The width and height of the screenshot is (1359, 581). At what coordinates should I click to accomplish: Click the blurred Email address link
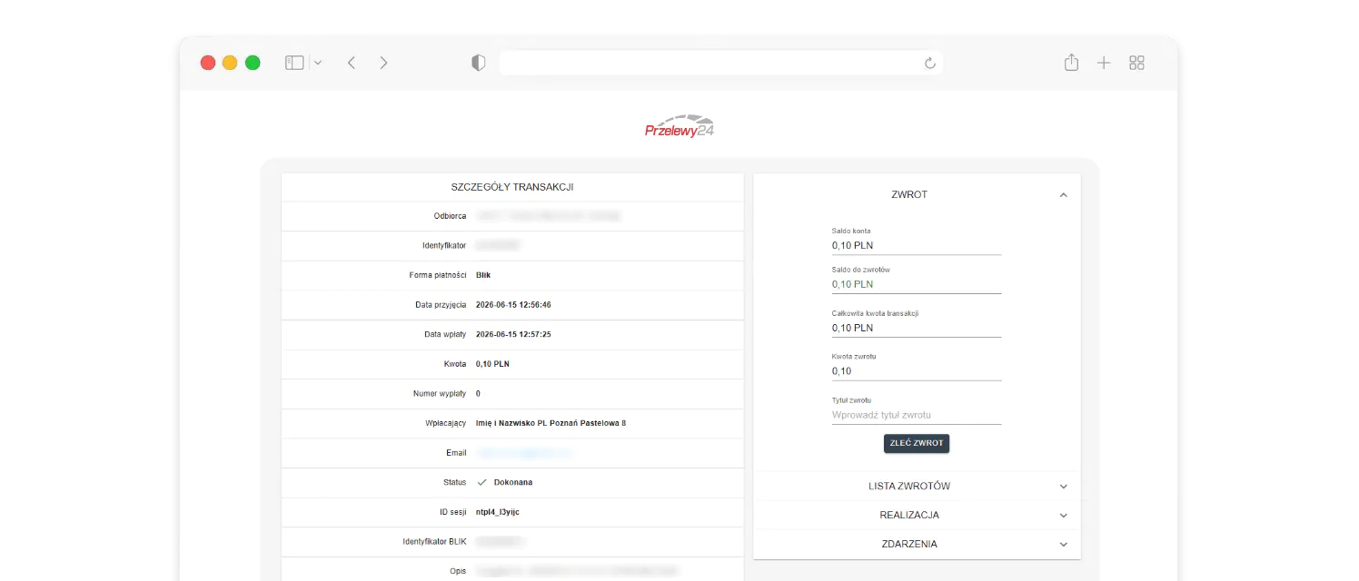tap(524, 452)
